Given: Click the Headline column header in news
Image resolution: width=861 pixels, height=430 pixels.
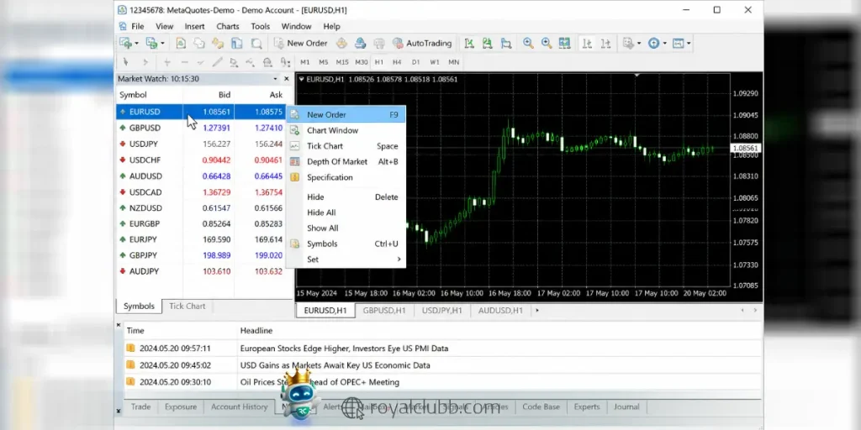Looking at the screenshot, I should [x=256, y=331].
